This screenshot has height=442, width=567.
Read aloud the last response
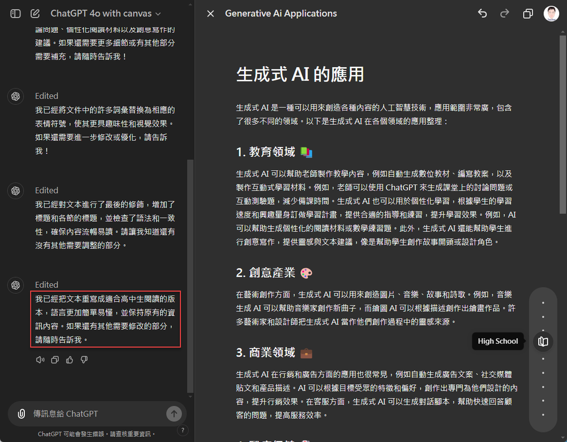(40, 360)
